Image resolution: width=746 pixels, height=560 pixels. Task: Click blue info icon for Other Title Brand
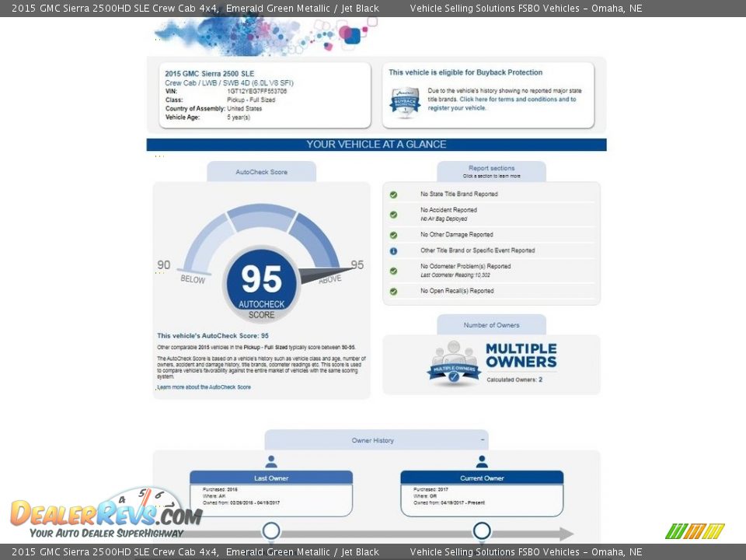click(x=393, y=251)
